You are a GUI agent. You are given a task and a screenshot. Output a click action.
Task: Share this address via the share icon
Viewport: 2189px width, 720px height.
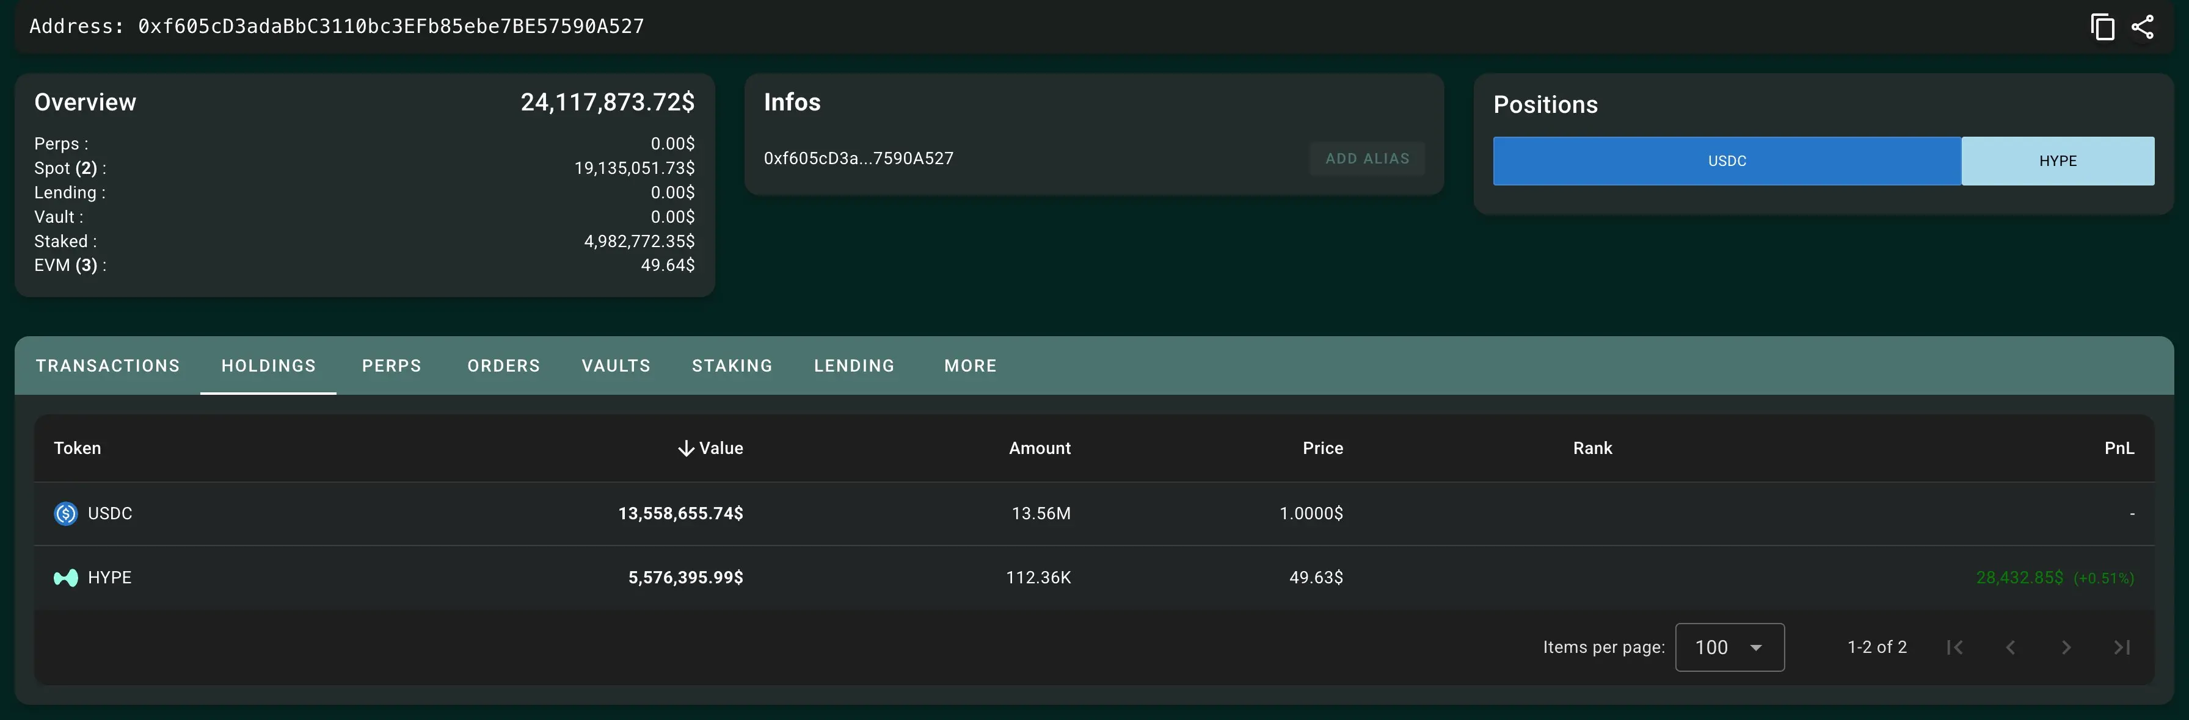[2142, 26]
